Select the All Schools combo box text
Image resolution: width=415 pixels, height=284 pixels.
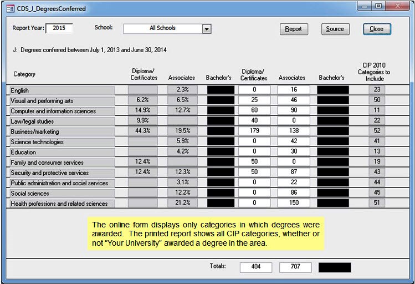click(x=163, y=28)
